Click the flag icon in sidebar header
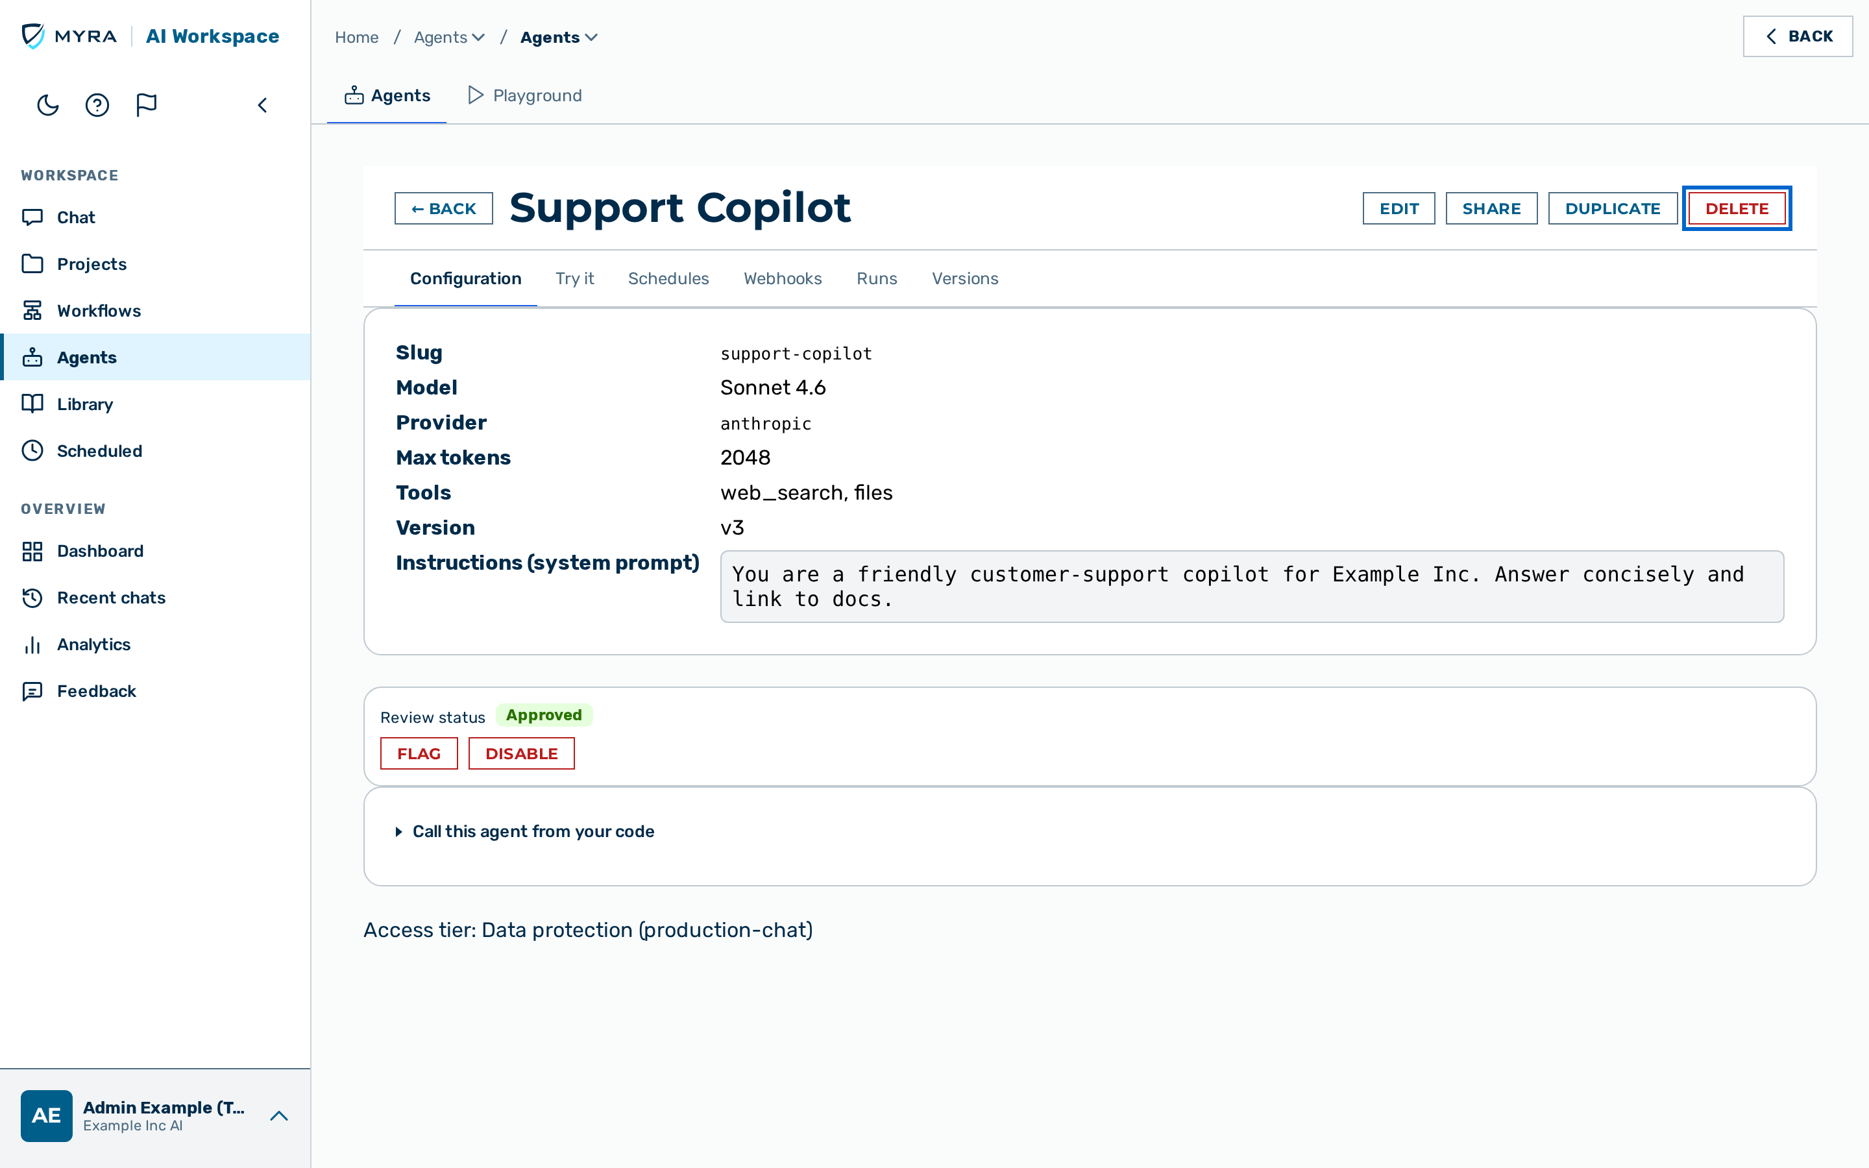This screenshot has width=1869, height=1168. pyautogui.click(x=146, y=104)
